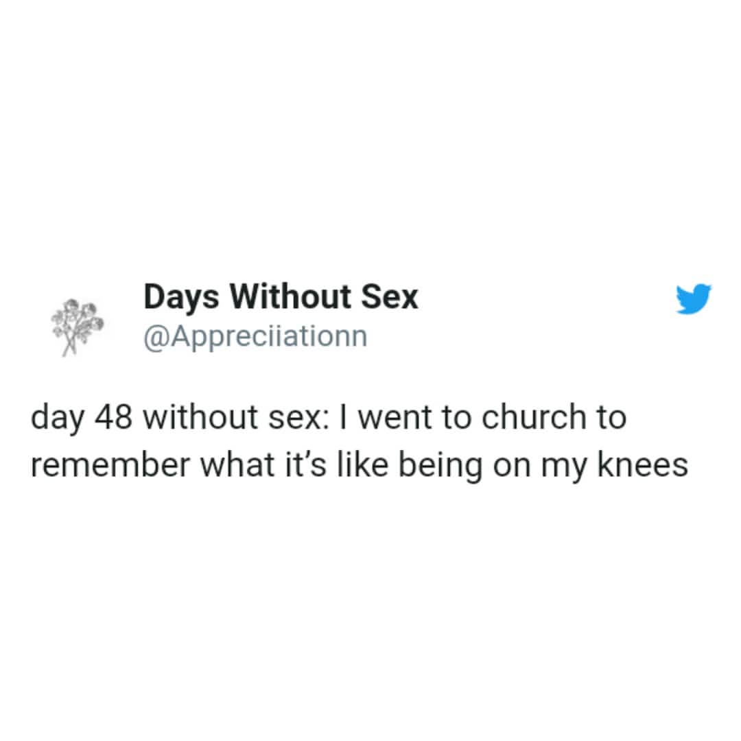Screen dimensions: 741x741
Task: Click the tweet's second line of text
Action: [359, 466]
